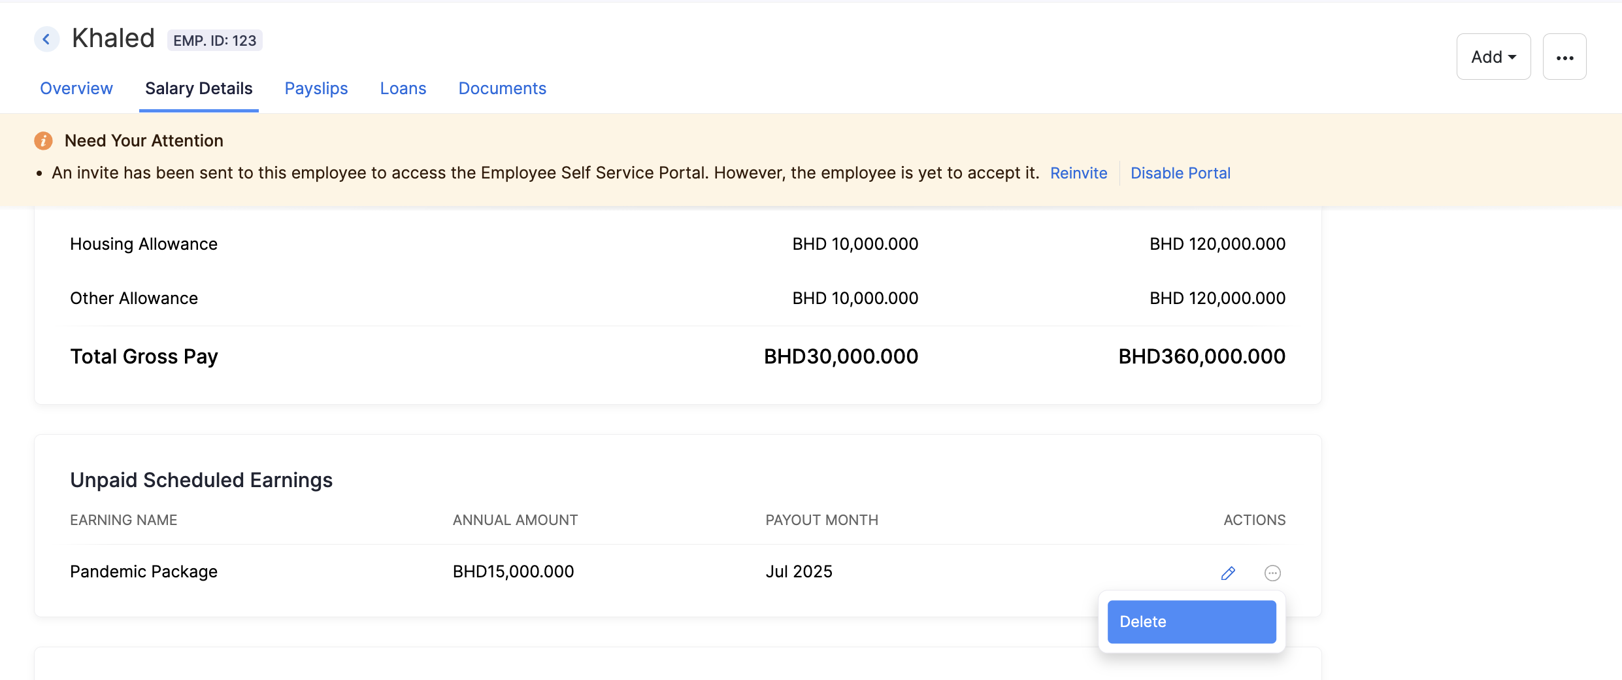This screenshot has width=1622, height=680.
Task: Click the Total Gross Pay amount
Action: (840, 356)
